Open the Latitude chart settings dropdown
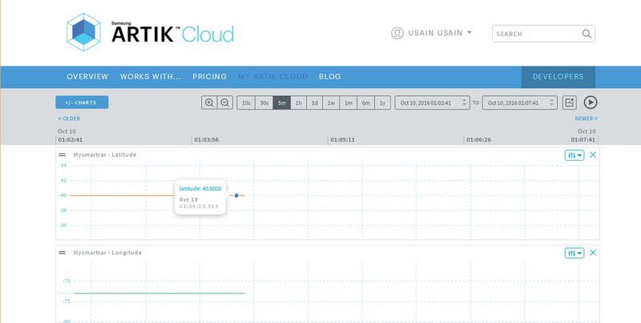Viewport: 641px width, 323px height. 574,155
